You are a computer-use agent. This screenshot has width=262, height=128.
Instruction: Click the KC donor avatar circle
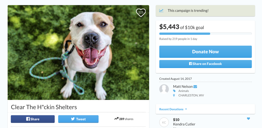(164, 122)
